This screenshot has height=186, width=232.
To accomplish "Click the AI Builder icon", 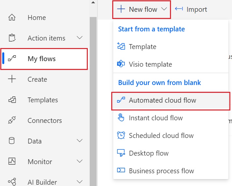I will point(12,182).
